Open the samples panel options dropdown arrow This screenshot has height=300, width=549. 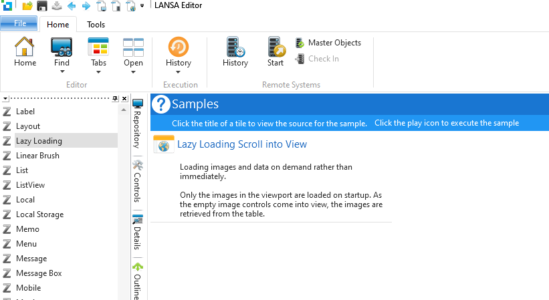click(x=5, y=99)
